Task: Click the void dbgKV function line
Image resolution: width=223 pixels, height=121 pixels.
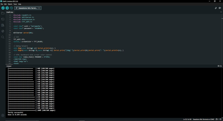Action: (x=68, y=50)
